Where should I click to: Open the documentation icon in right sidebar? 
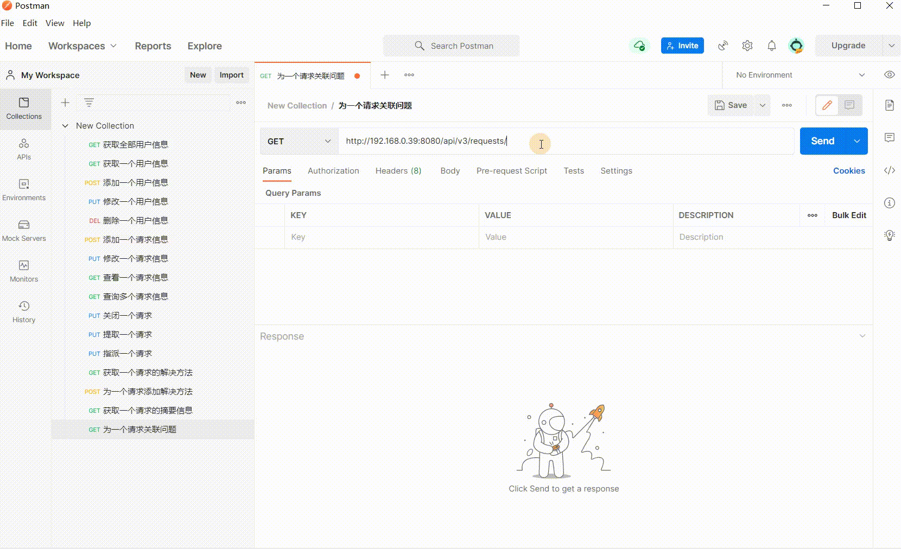point(889,105)
